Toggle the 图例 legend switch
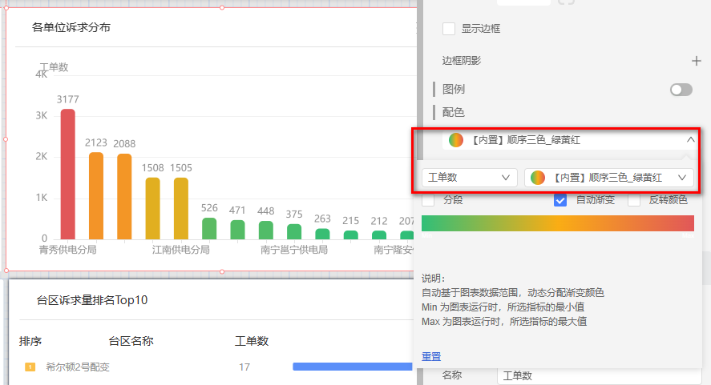 click(681, 90)
